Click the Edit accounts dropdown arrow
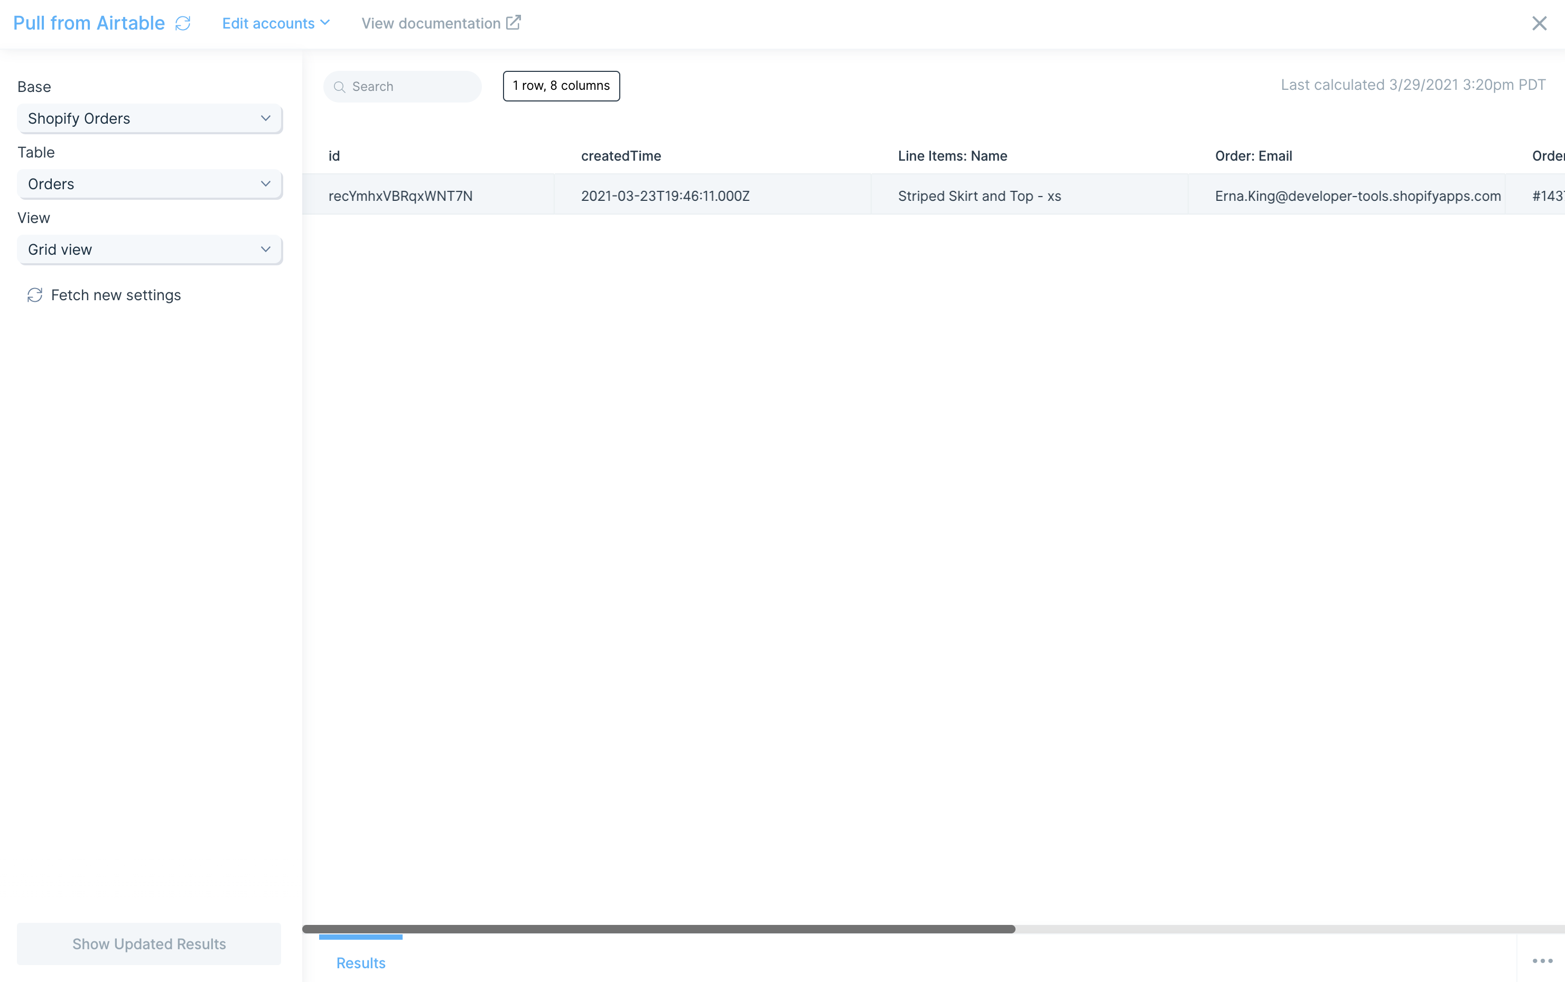The height and width of the screenshot is (982, 1565). (x=327, y=24)
